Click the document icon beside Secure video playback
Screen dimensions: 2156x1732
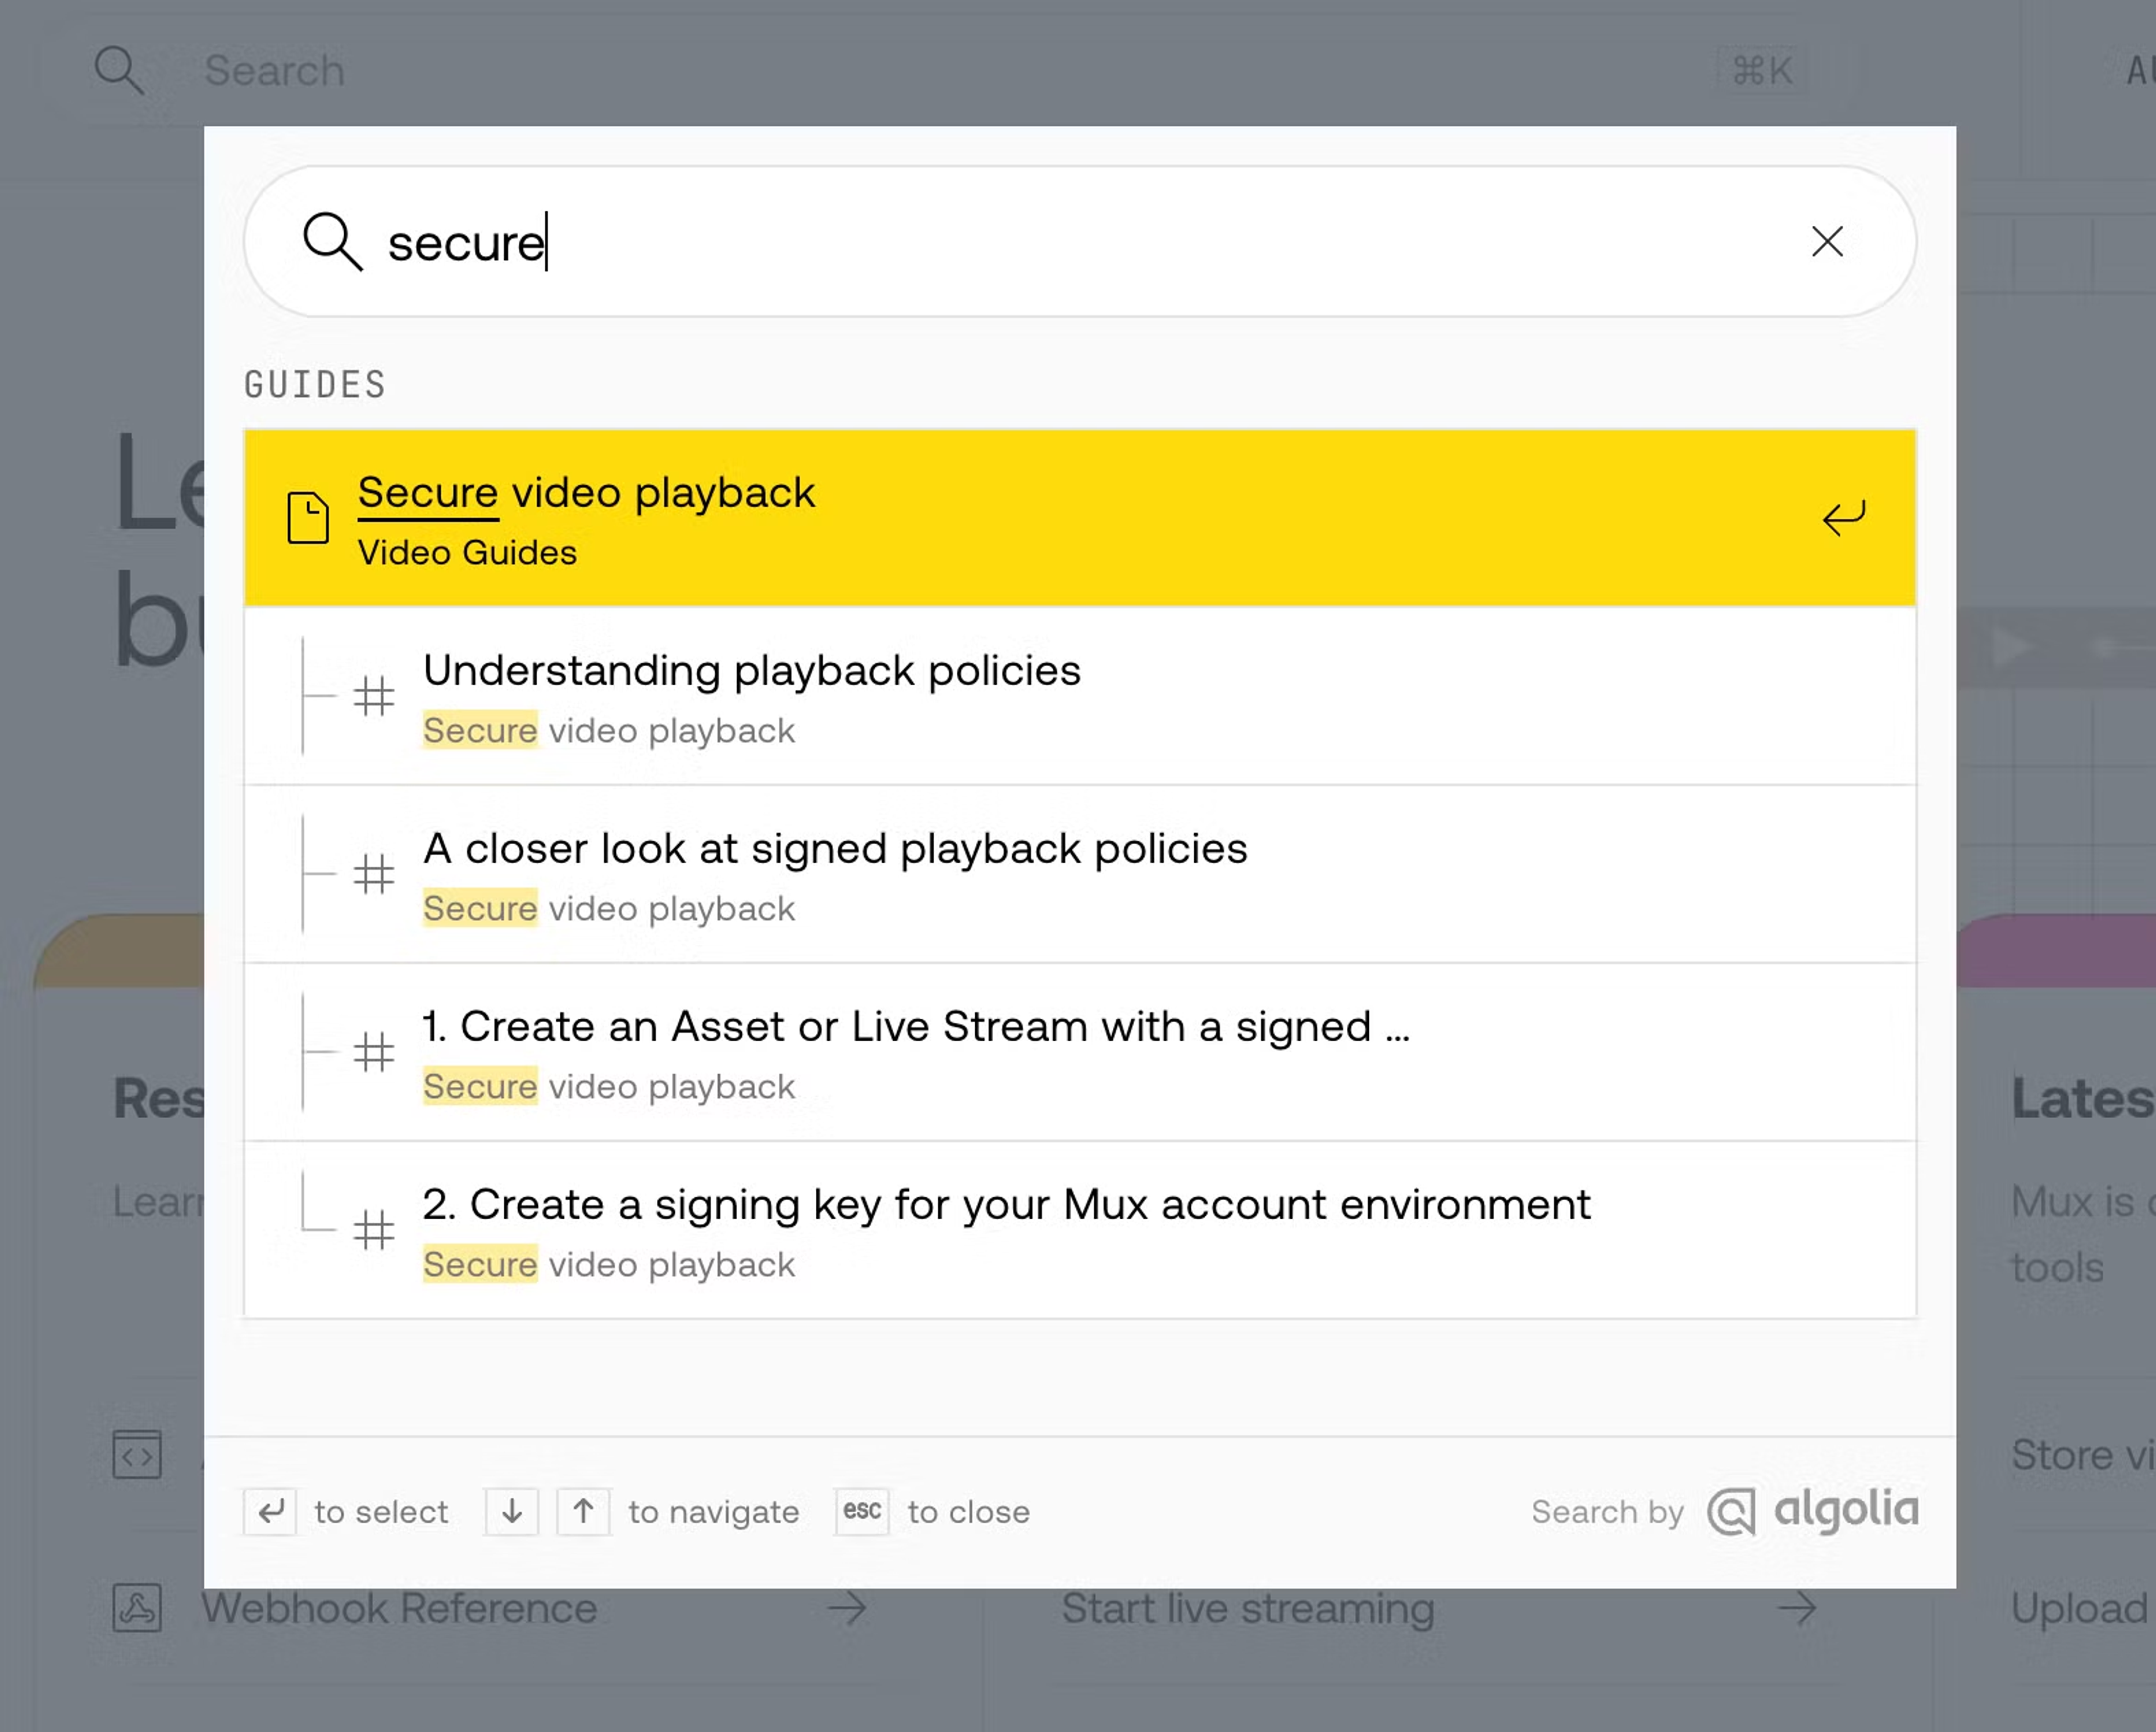coord(308,518)
